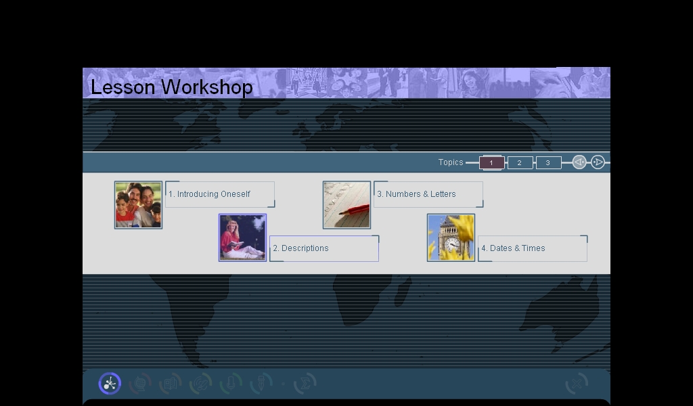Switch to topics page 3

tap(548, 162)
